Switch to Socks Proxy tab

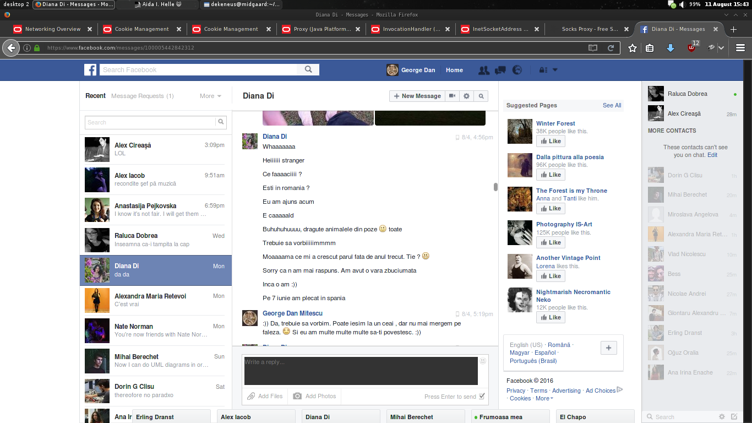(x=590, y=29)
